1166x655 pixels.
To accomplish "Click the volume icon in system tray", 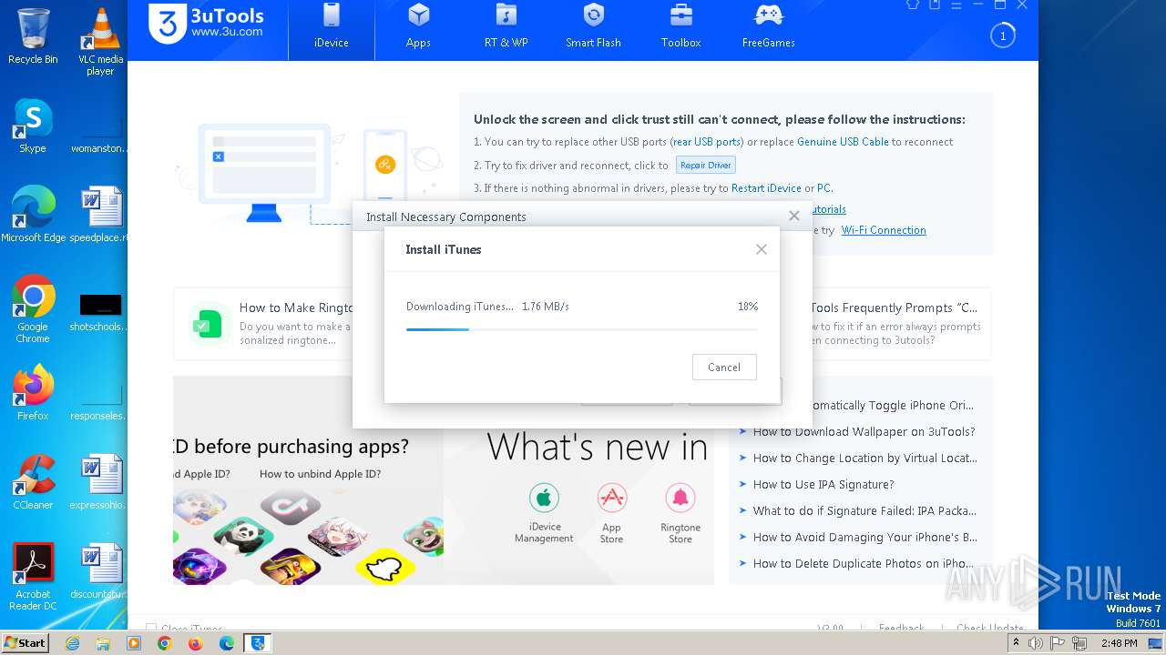I will [1036, 643].
